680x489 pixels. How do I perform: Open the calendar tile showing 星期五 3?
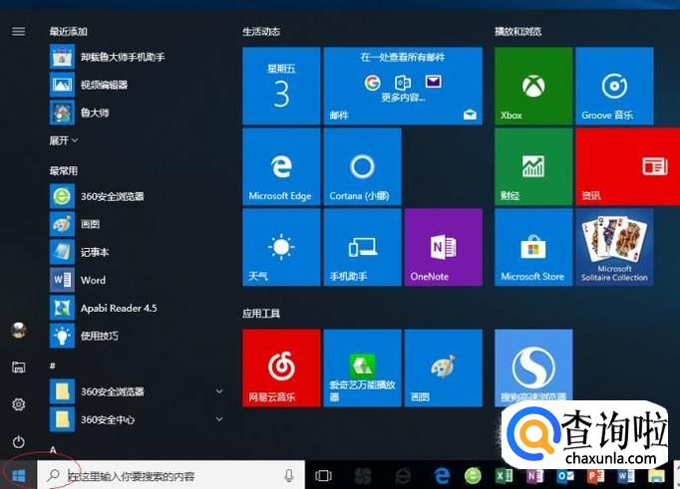tap(281, 86)
